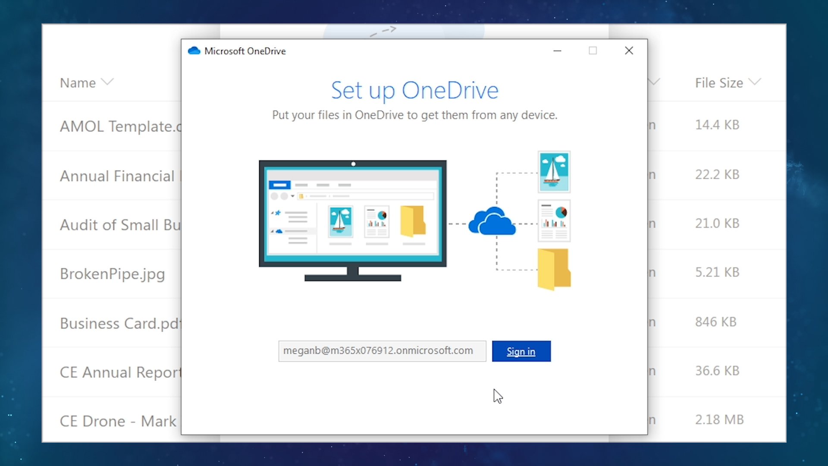Click the computer monitor illustration
The image size is (828, 466).
pyautogui.click(x=353, y=220)
